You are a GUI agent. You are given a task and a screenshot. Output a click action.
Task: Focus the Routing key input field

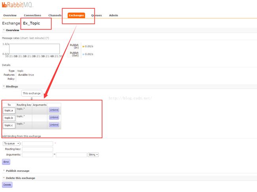click(x=38, y=149)
